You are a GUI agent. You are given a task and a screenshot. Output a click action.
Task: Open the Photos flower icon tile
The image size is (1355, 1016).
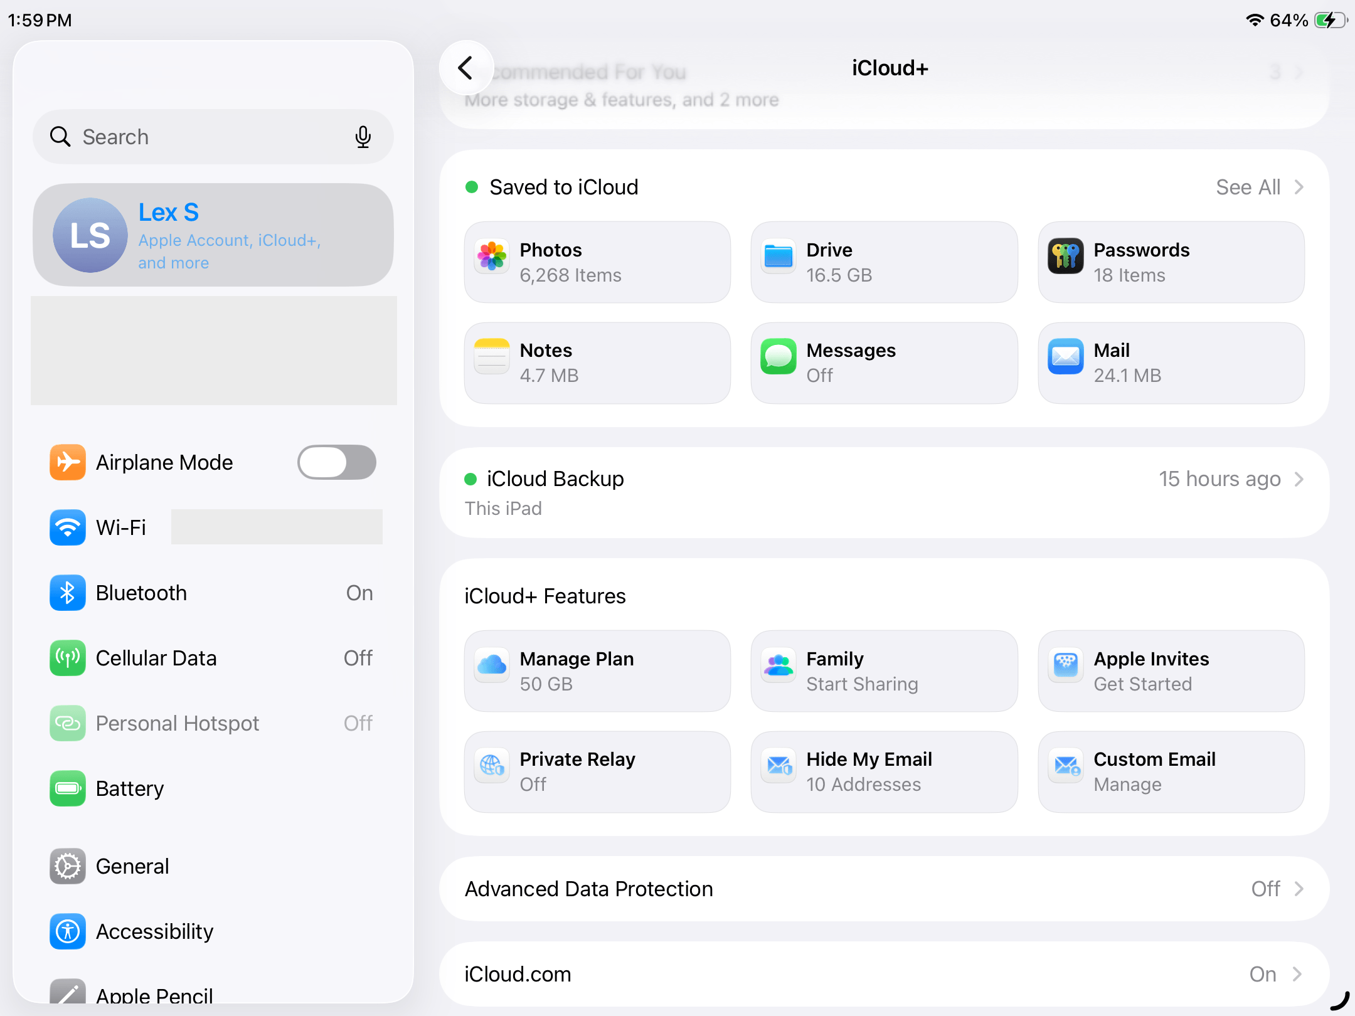(x=492, y=256)
